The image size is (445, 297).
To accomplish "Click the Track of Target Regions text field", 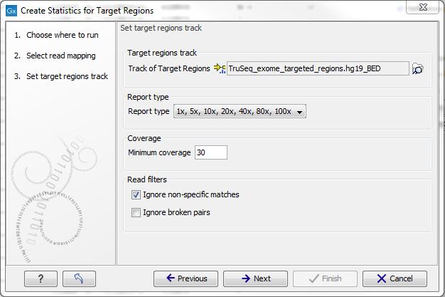I will (318, 68).
